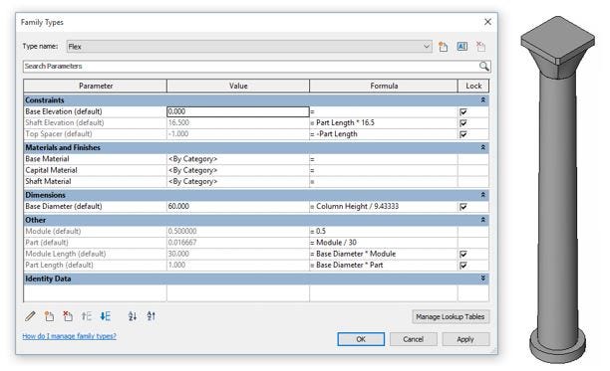Click the Parameter column header
This screenshot has height=371, width=610.
point(96,86)
